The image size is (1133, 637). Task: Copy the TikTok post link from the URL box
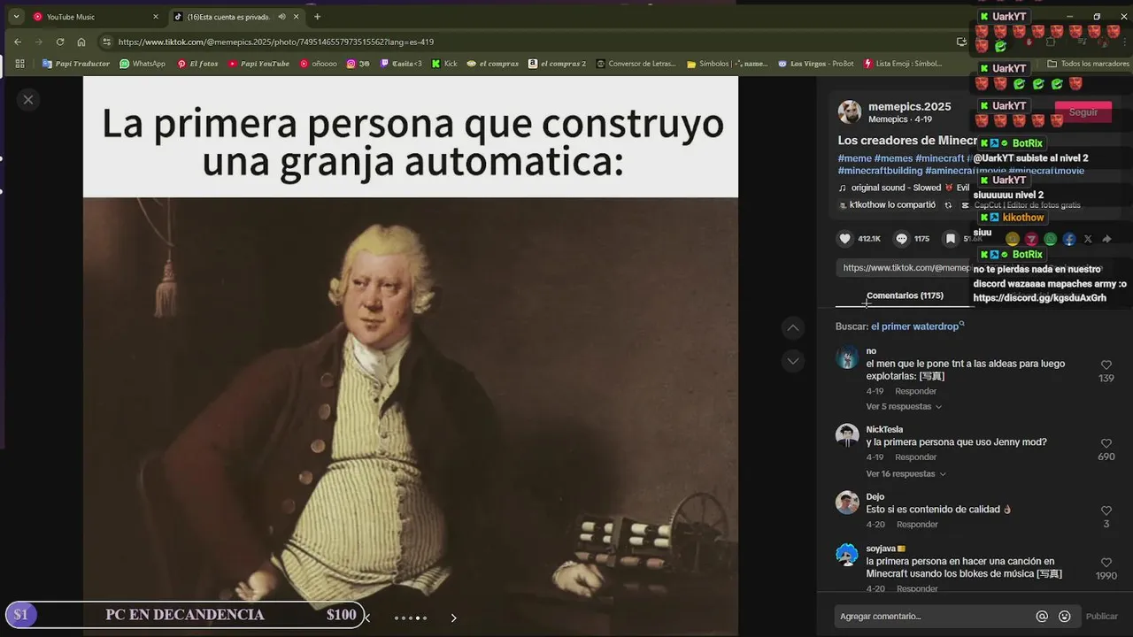[x=905, y=267]
